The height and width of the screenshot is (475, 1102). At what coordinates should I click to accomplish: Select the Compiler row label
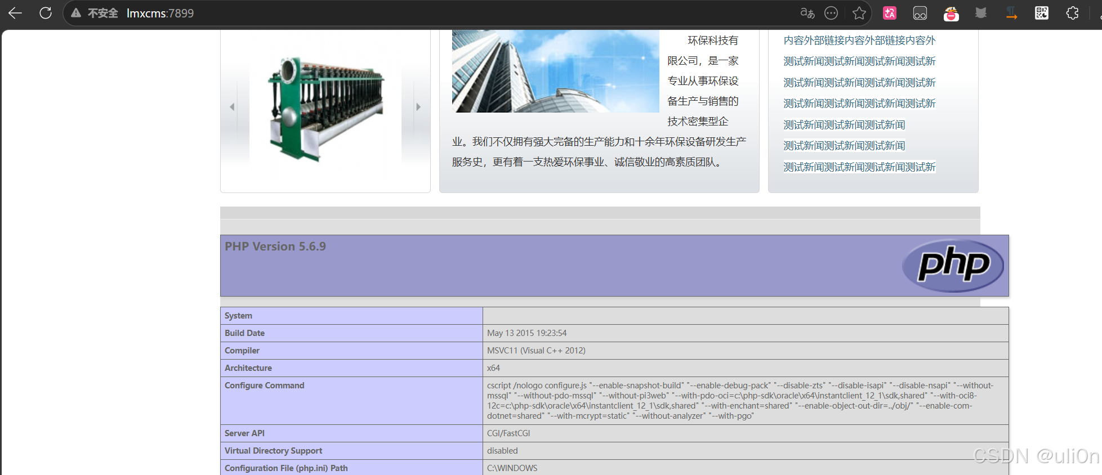click(242, 351)
